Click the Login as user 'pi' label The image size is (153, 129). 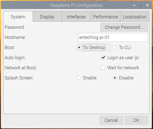(123, 58)
